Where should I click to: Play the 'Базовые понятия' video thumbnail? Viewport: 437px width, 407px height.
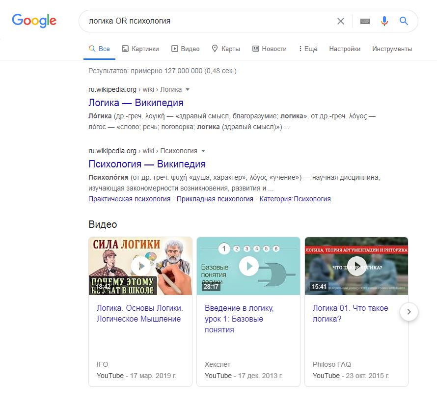tap(248, 266)
